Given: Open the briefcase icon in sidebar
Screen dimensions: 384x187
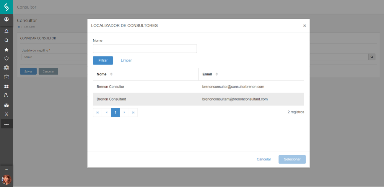Looking at the screenshot, I should tap(6, 77).
